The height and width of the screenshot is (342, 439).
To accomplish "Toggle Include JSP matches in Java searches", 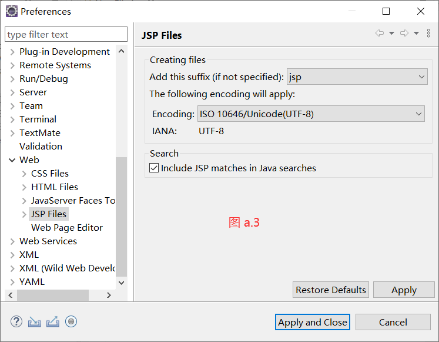I will click(x=155, y=168).
